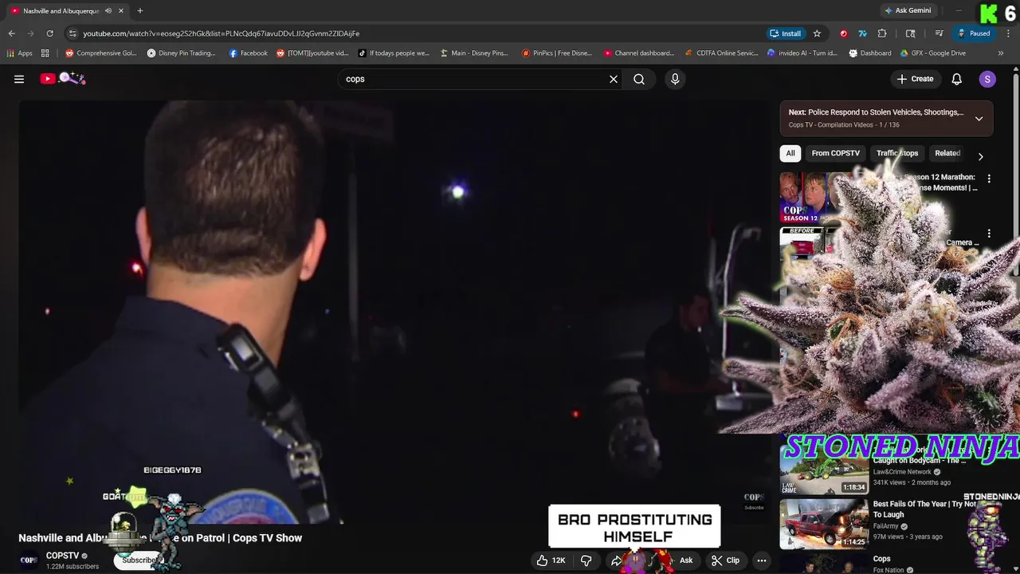1020x574 pixels.
Task: Open a new browser tab
Action: [x=140, y=10]
